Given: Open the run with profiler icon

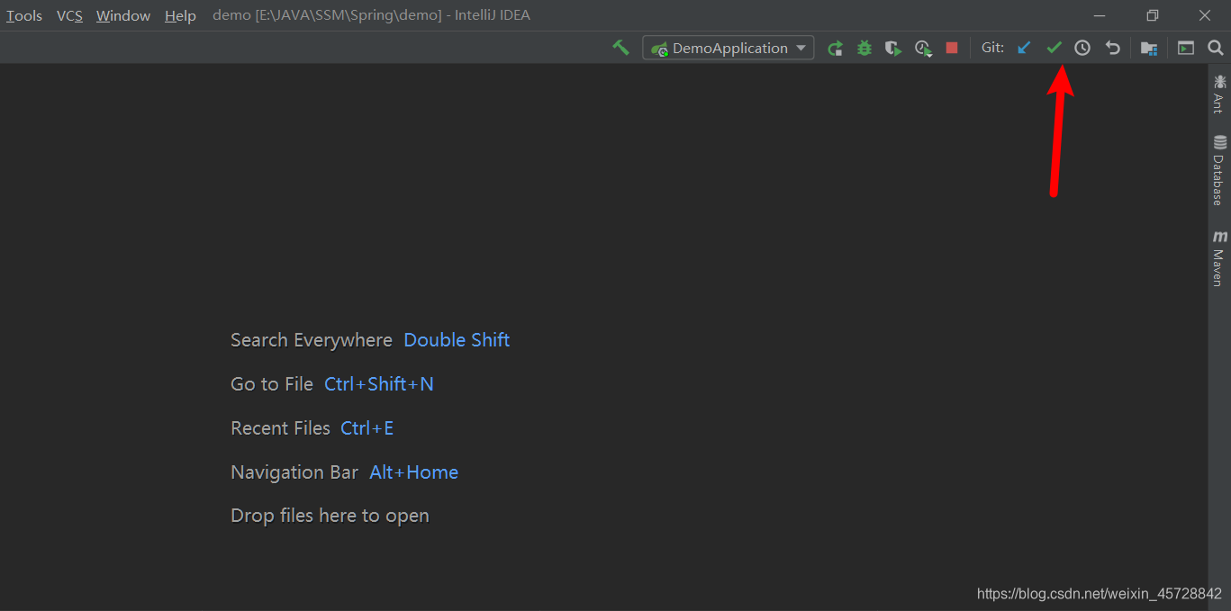Looking at the screenshot, I should pyautogui.click(x=923, y=49).
